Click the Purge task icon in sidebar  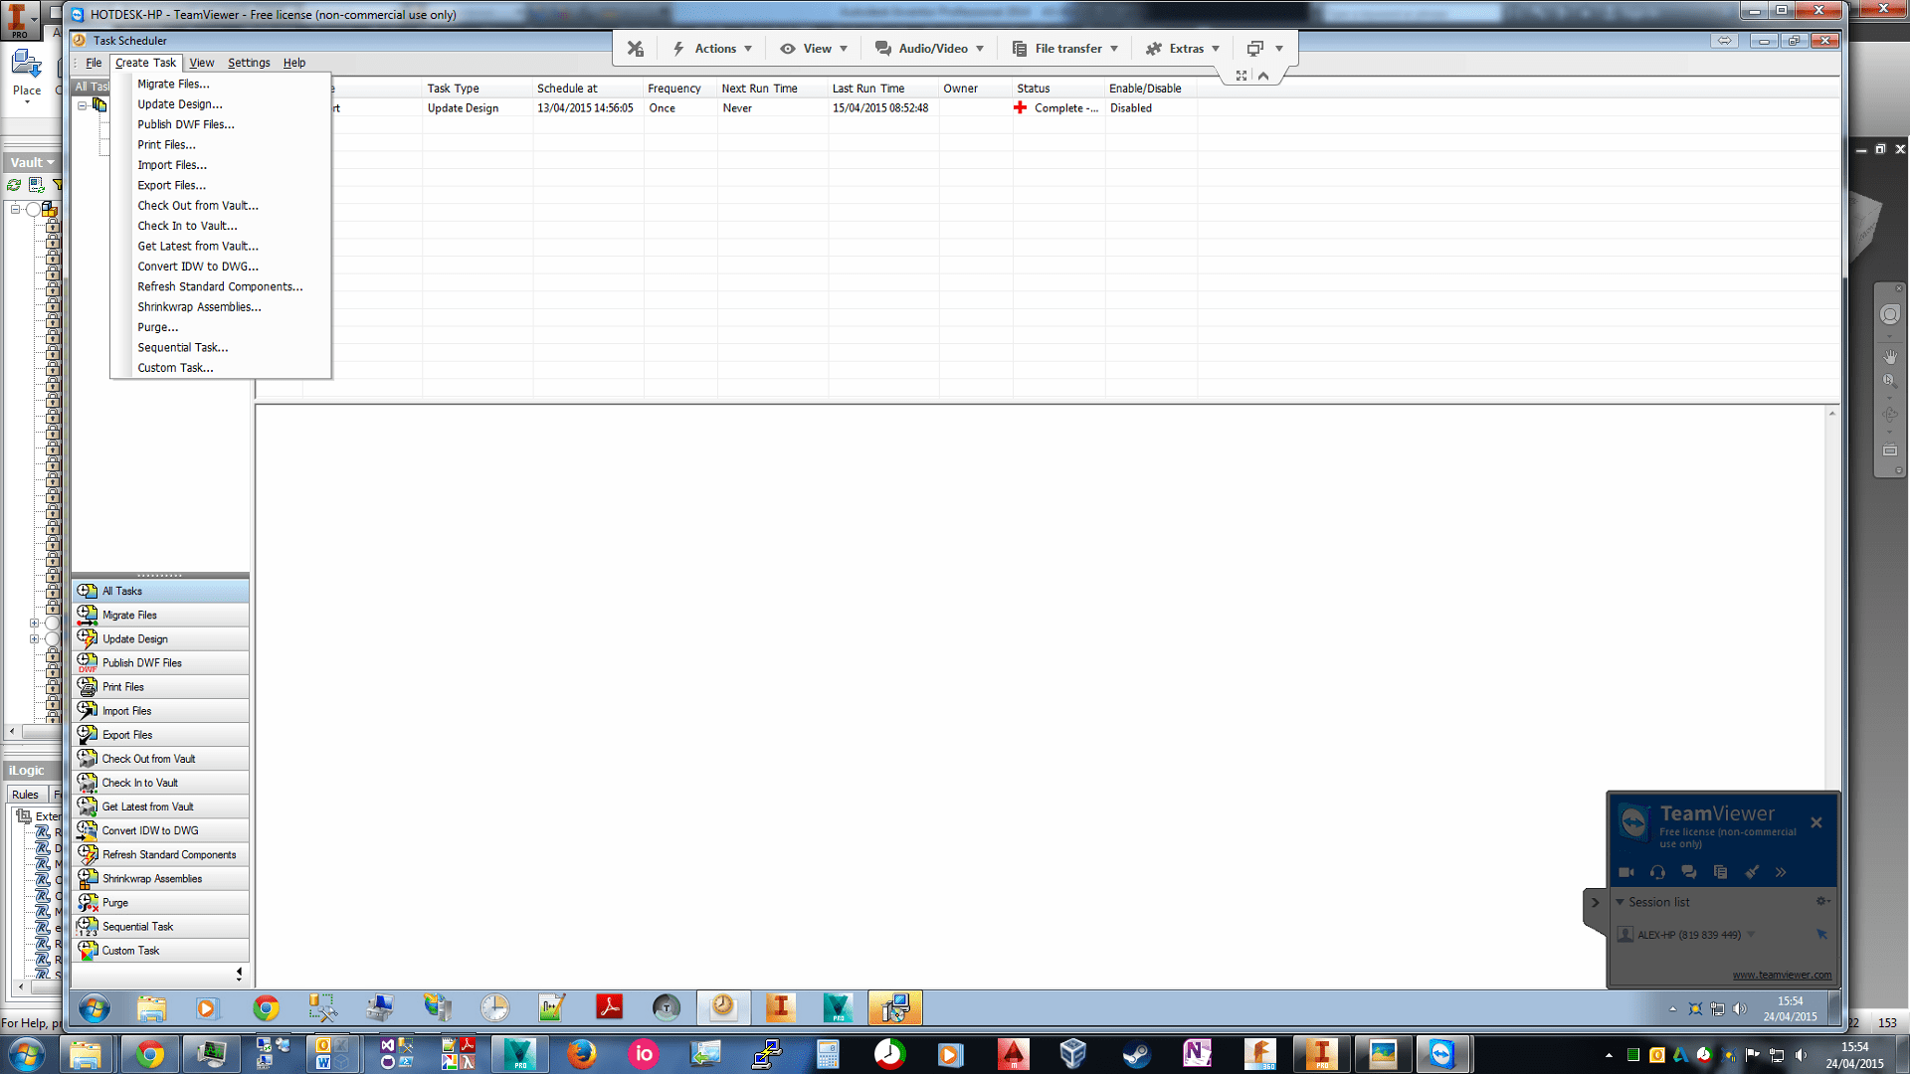click(88, 903)
